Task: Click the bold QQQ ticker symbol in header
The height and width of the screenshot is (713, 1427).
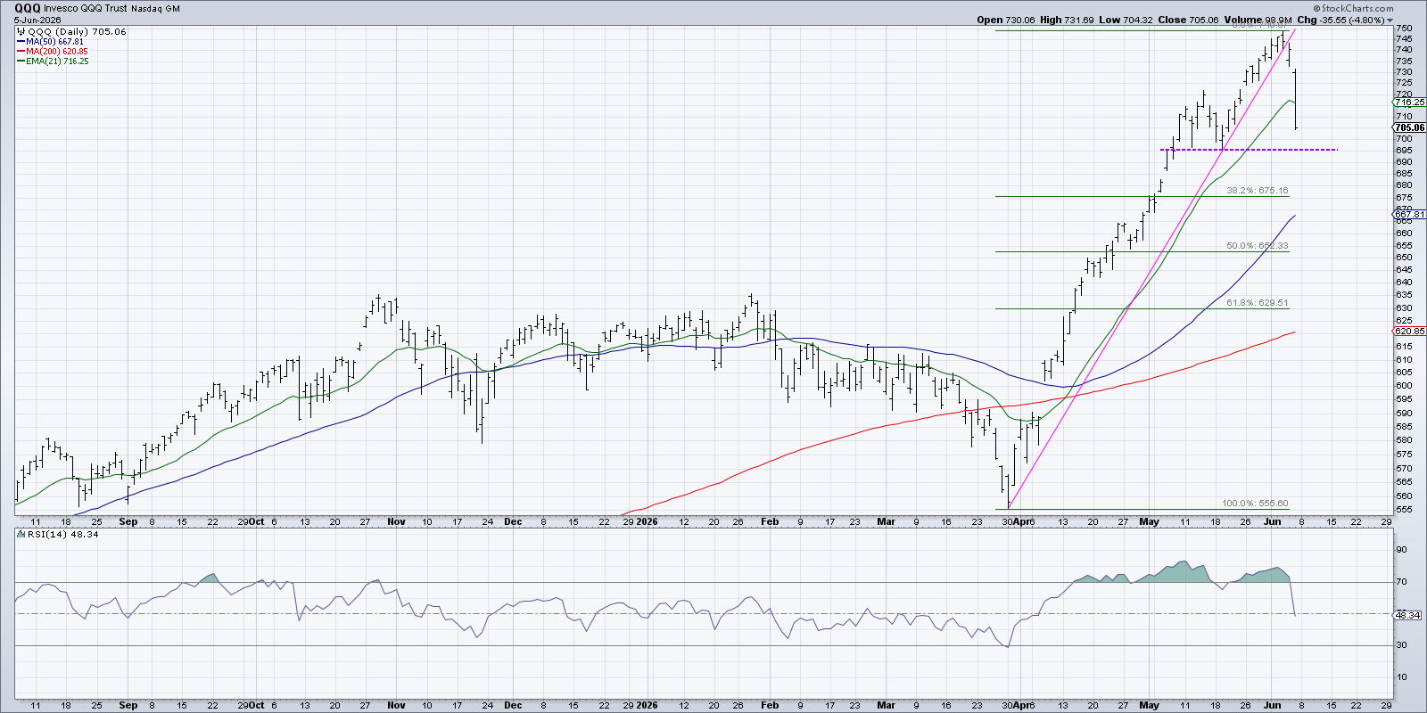Action: tap(28, 8)
